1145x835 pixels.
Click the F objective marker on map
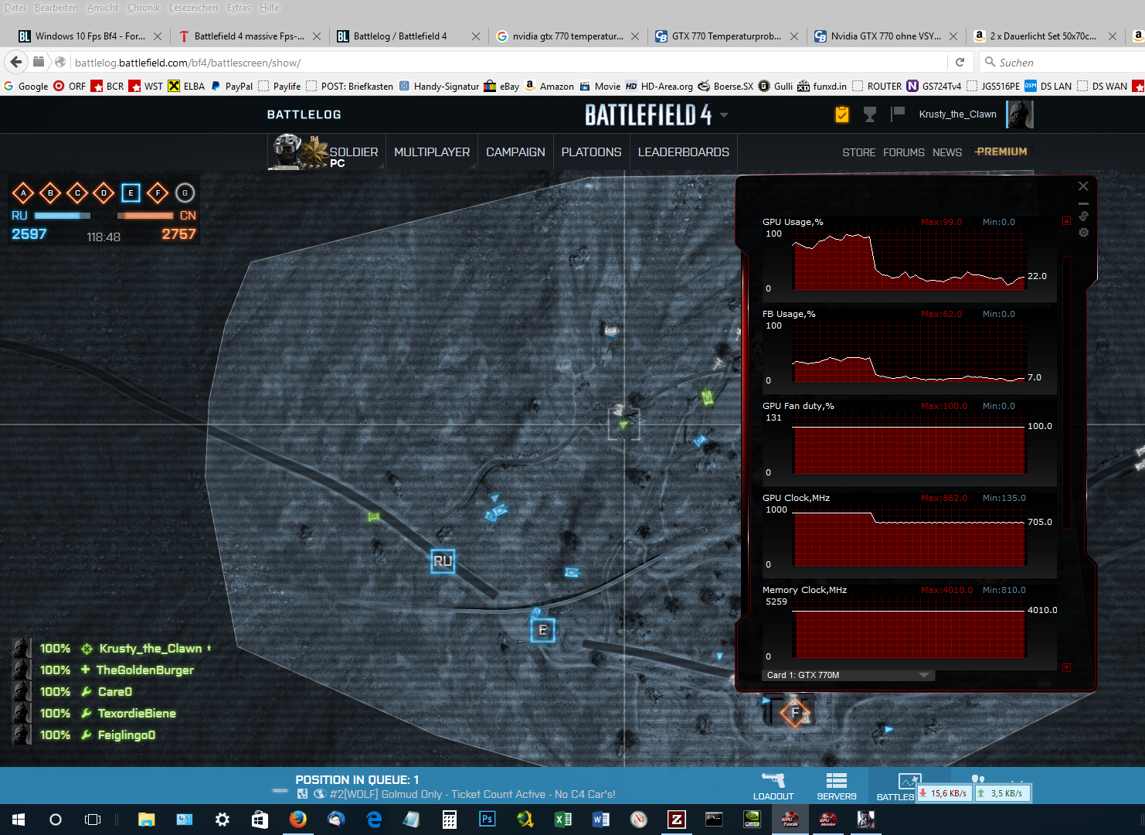tap(795, 712)
